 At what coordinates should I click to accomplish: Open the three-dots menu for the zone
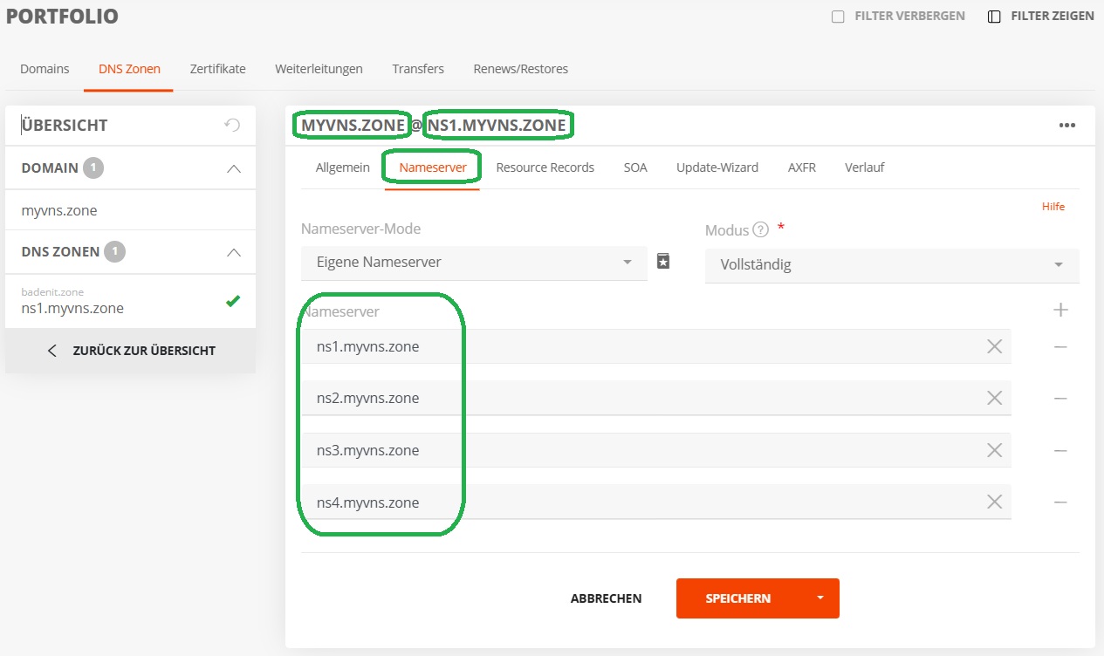point(1066,125)
